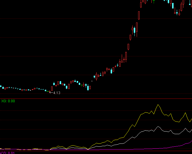The image size is (192, 154).
Task: Click the yellow line's second peak near right edge
Action: [x=185, y=113]
